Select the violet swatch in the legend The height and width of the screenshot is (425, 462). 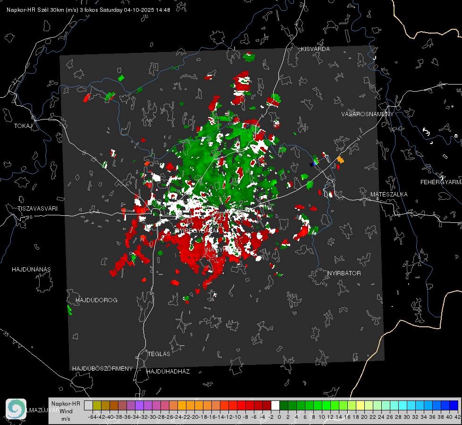pos(139,405)
